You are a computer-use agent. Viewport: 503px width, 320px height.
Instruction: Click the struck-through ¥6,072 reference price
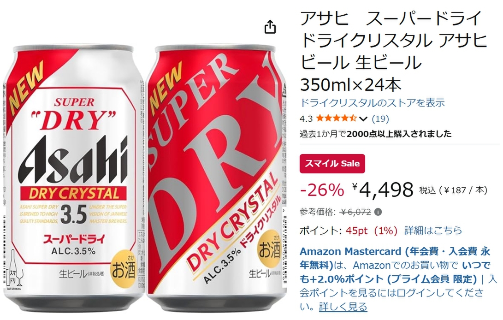(356, 212)
